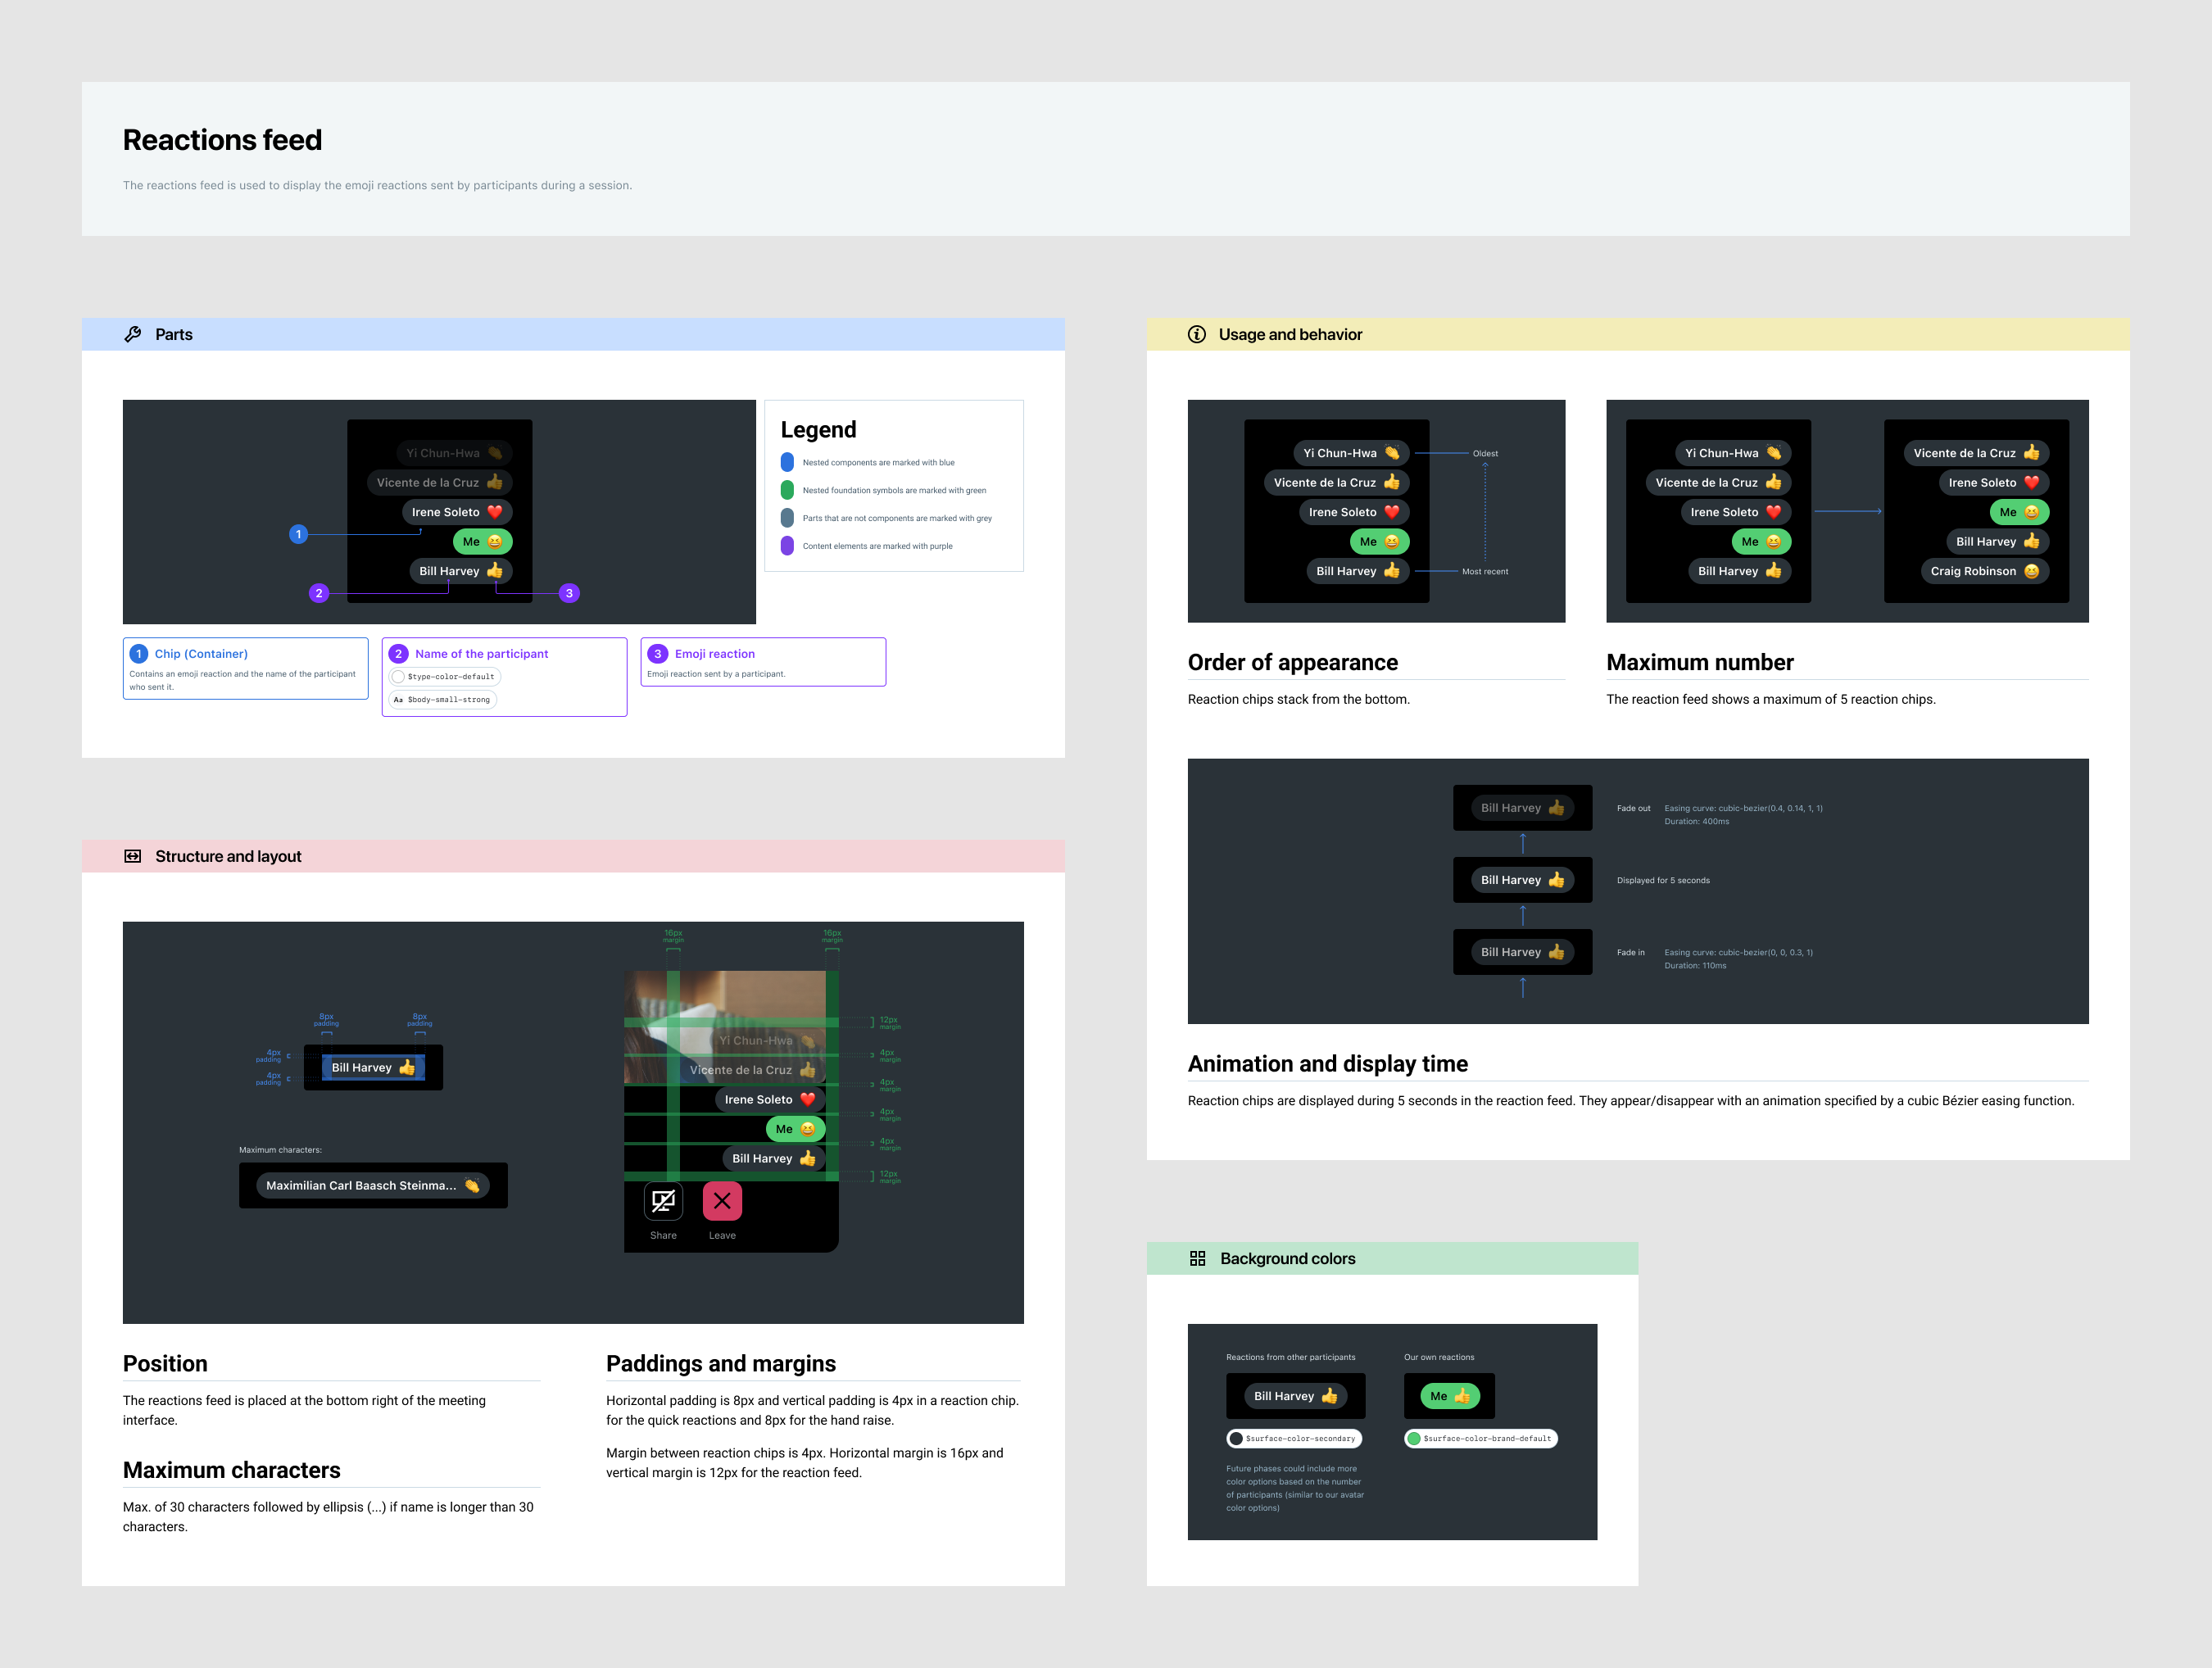Click the blue 1 marker in the Parts diagram

pos(298,534)
